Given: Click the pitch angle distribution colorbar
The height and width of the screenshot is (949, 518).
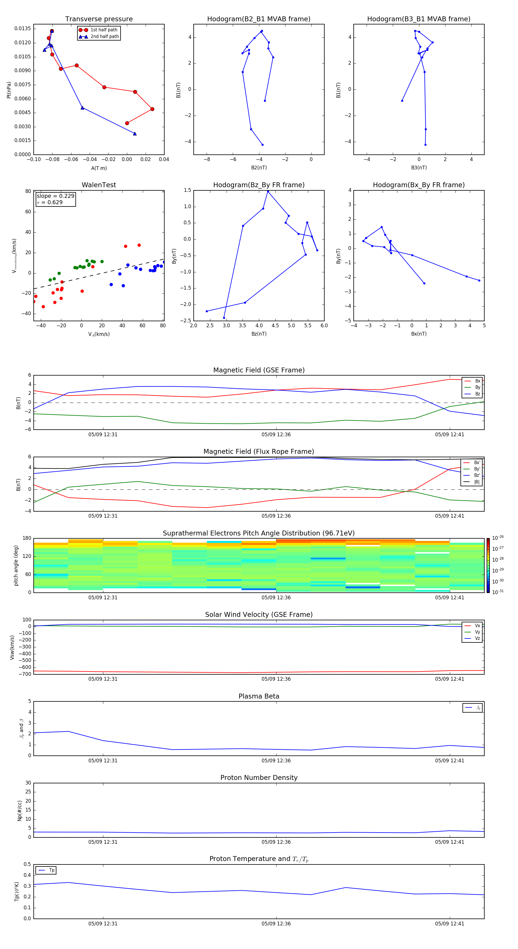Looking at the screenshot, I should tap(488, 565).
